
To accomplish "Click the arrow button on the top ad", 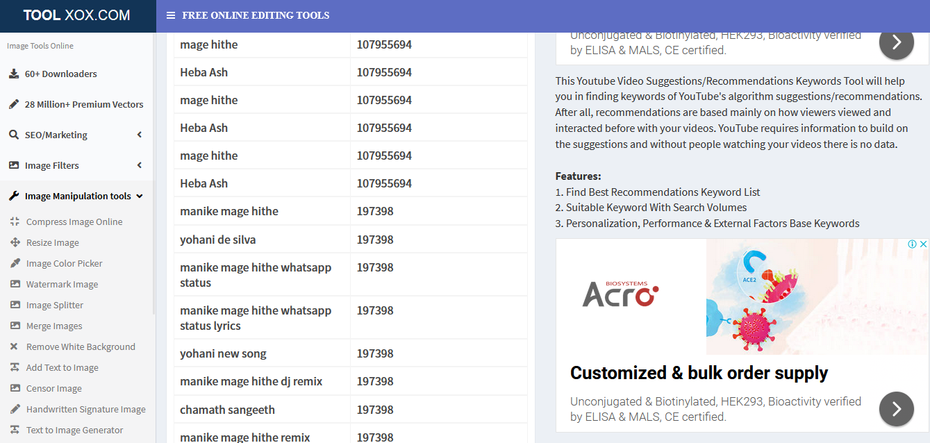I will 897,42.
